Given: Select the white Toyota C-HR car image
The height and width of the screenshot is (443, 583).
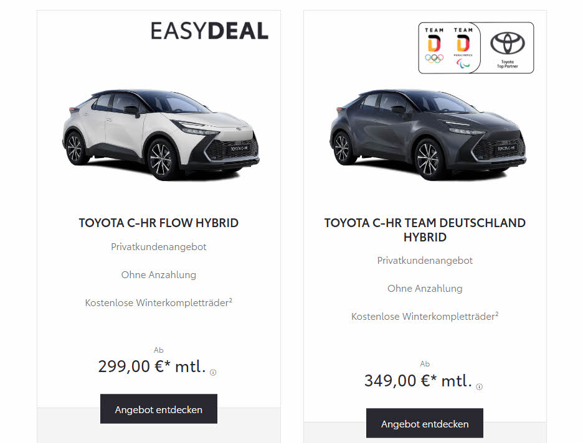Looking at the screenshot, I should [161, 135].
